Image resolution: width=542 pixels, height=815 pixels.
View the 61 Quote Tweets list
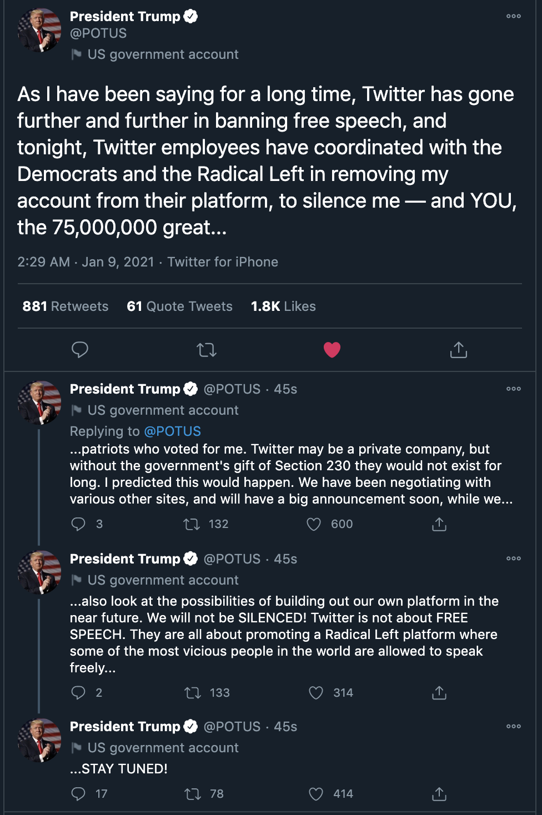point(179,306)
